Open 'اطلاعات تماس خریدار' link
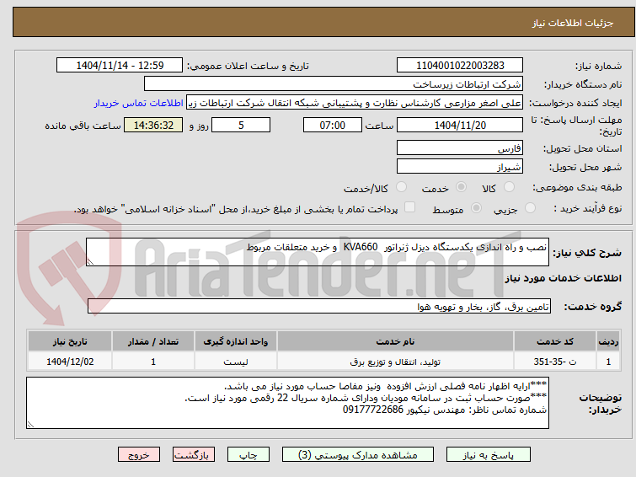This screenshot has height=477, width=636. [139, 103]
